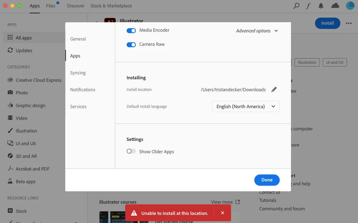Image resolution: width=358 pixels, height=223 pixels.
Task: Click the Updates sidebar label
Action: pyautogui.click(x=24, y=51)
